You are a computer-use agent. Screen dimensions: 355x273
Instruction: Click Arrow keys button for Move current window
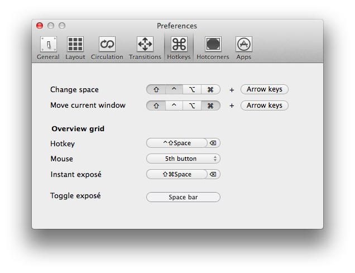pyautogui.click(x=264, y=106)
